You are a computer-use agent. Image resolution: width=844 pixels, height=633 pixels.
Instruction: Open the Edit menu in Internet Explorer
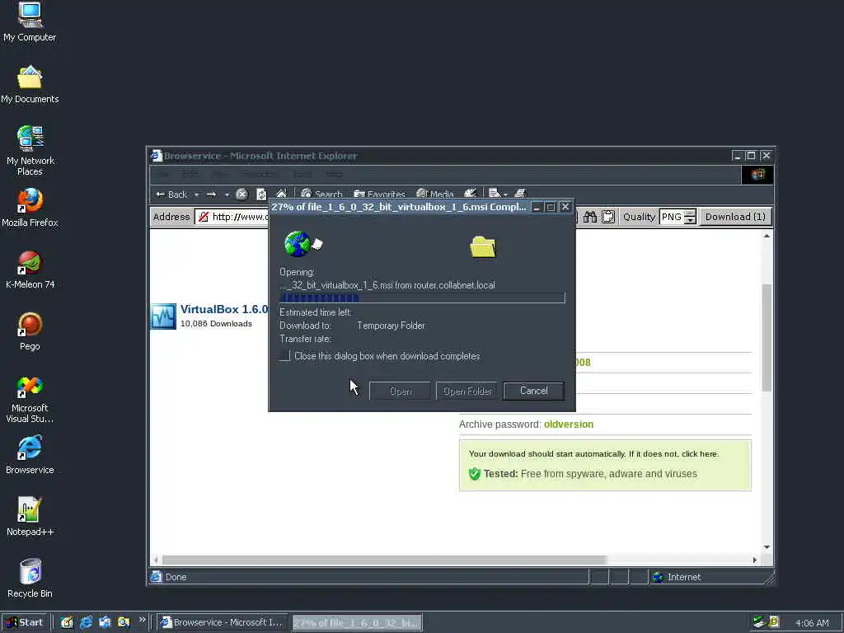tap(190, 175)
